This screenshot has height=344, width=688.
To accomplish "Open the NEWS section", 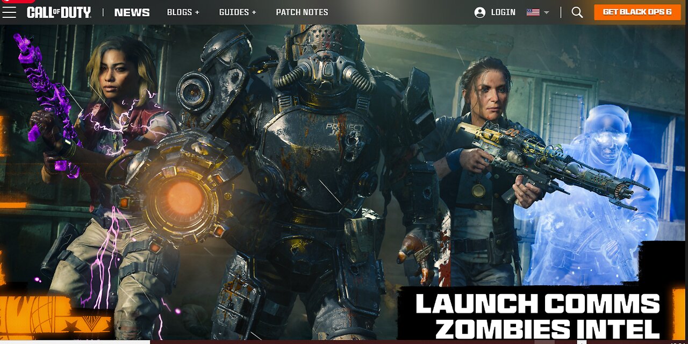I will pos(132,12).
